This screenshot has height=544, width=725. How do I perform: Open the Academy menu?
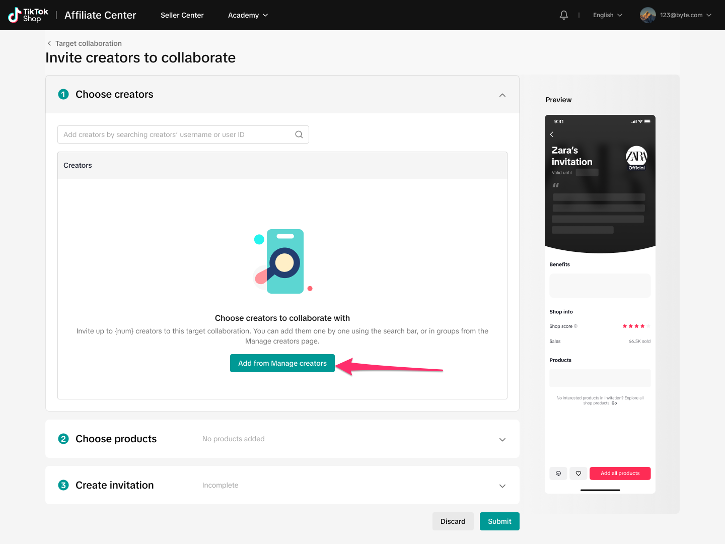pos(248,15)
